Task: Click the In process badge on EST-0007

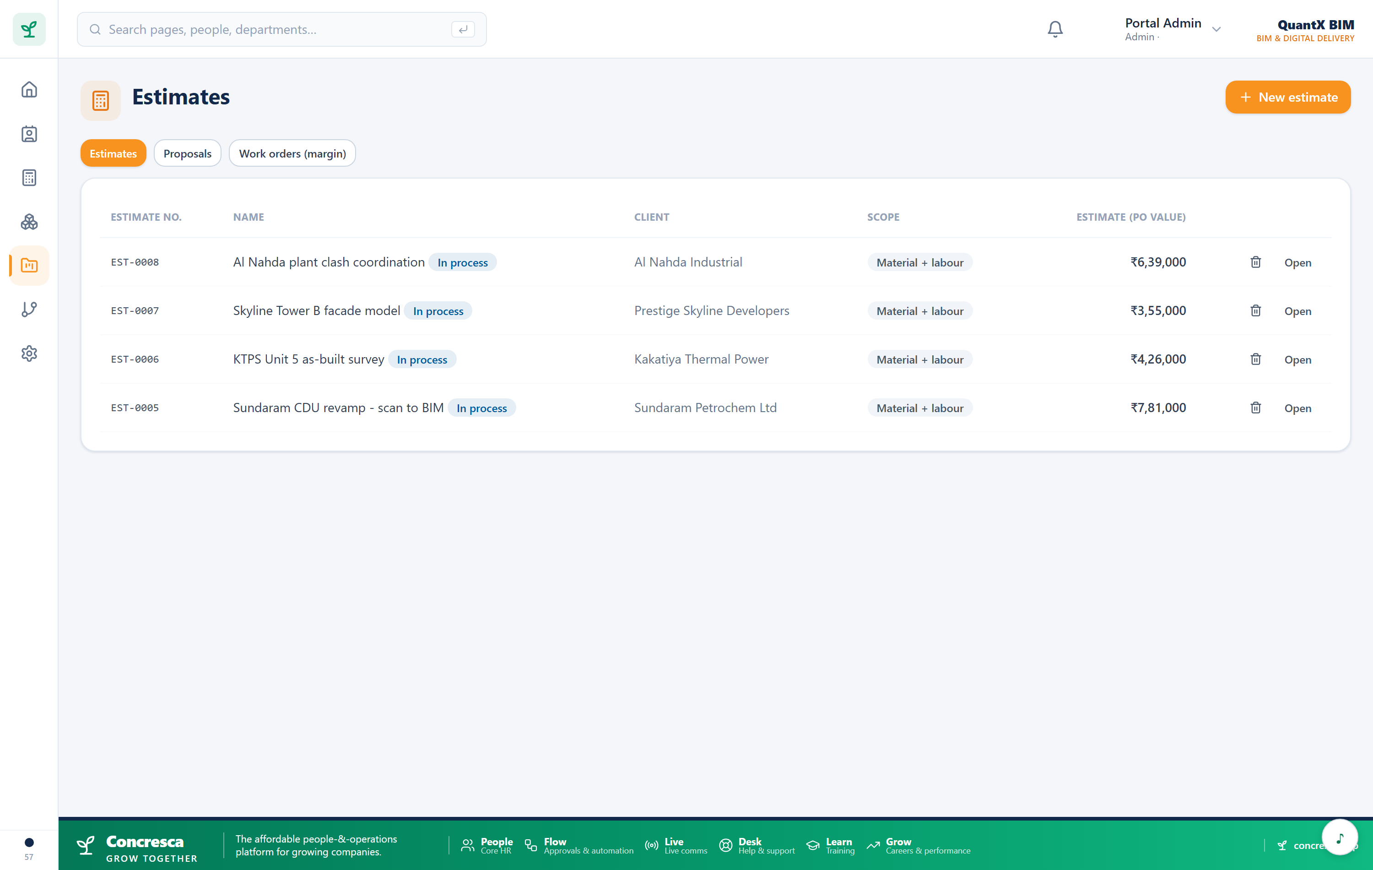Action: point(438,311)
